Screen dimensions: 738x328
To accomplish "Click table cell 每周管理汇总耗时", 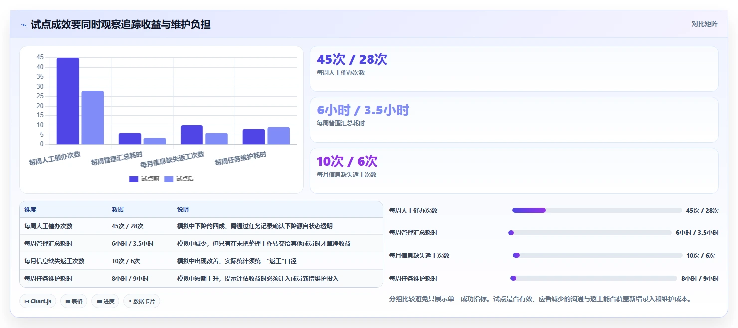I will pyautogui.click(x=48, y=244).
